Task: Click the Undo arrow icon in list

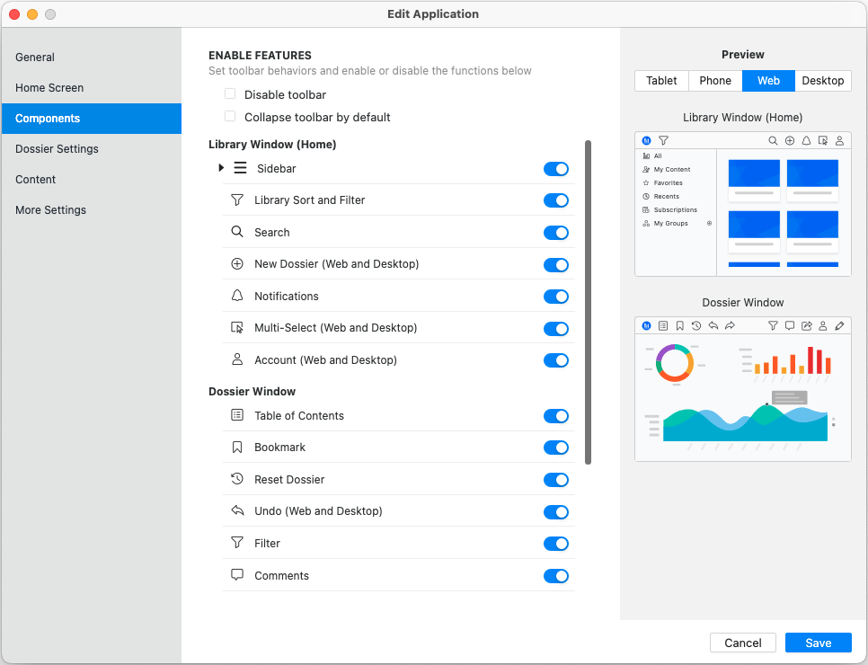Action: [237, 511]
